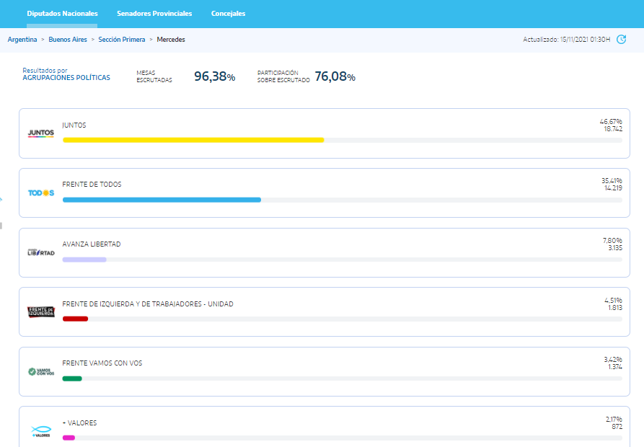This screenshot has width=644, height=447.
Task: Click the Frente de Izquierda logo
Action: [40, 311]
